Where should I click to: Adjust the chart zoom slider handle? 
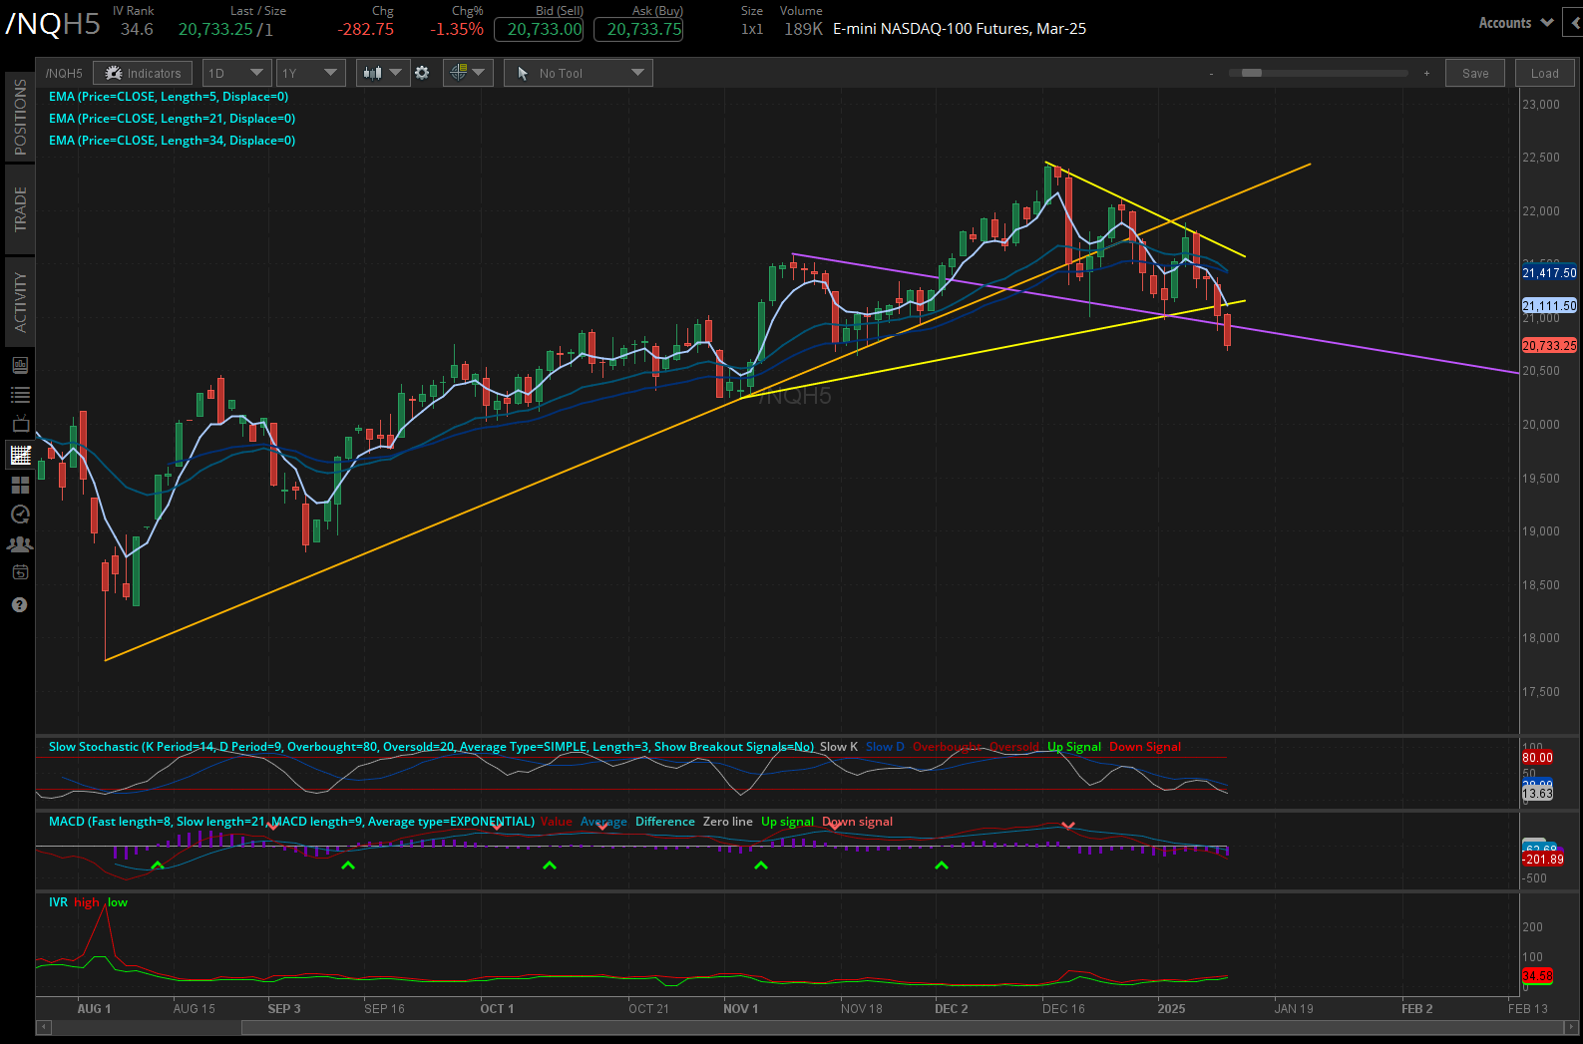pyautogui.click(x=1251, y=73)
